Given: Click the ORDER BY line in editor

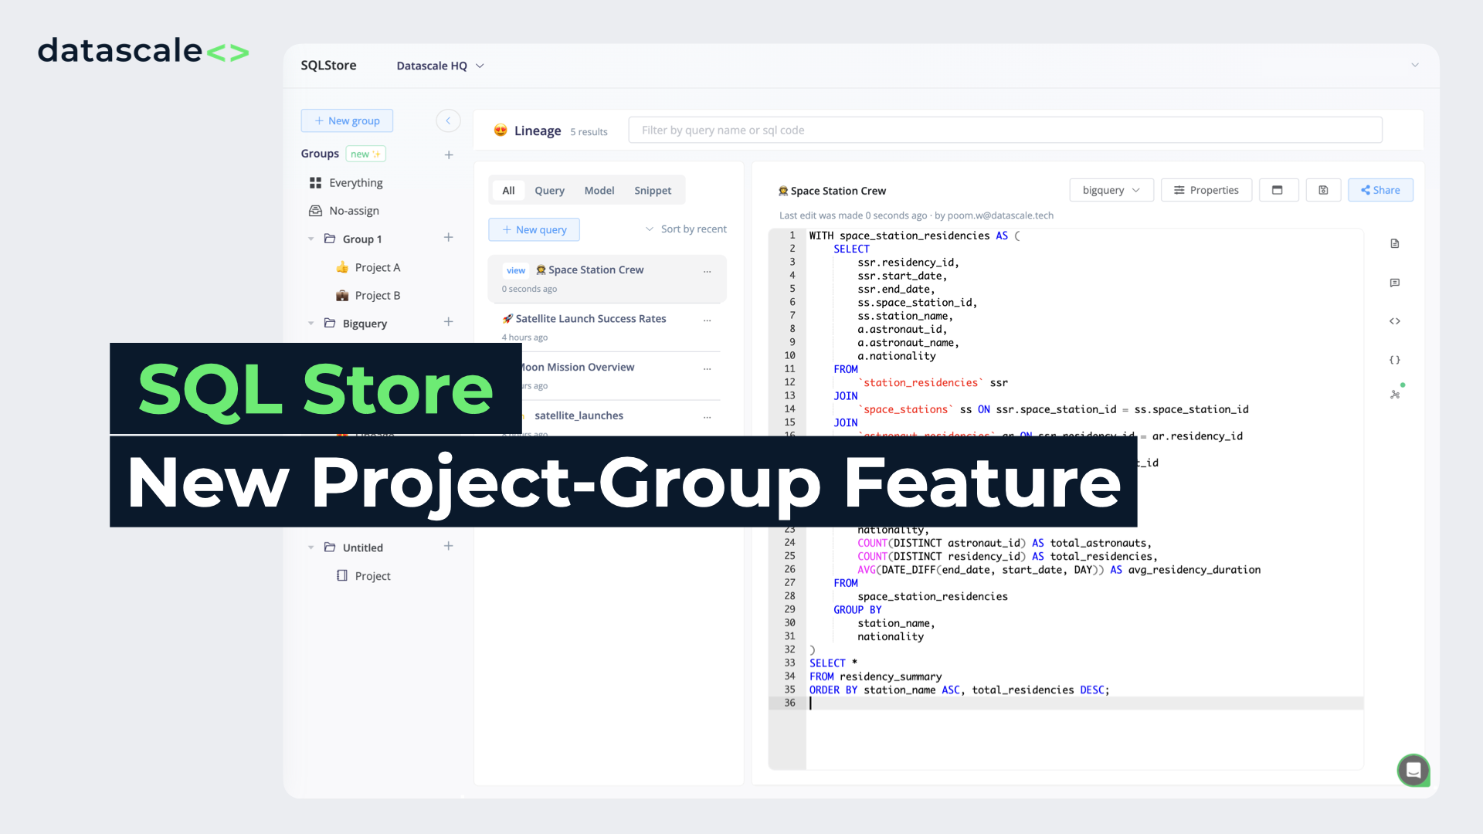Looking at the screenshot, I should click(959, 690).
